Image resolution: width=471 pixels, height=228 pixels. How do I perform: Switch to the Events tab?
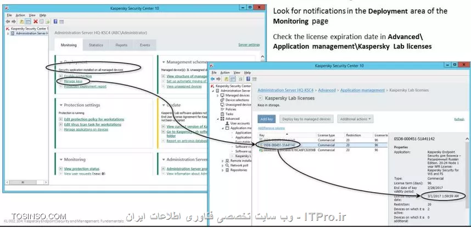145,45
